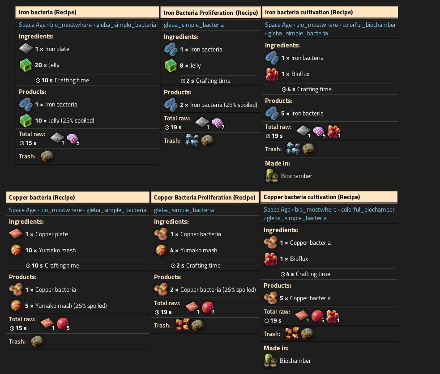The width and height of the screenshot is (440, 374).
Task: Click the Biochamber label under Copper bacteria cultivation
Action: (x=295, y=361)
